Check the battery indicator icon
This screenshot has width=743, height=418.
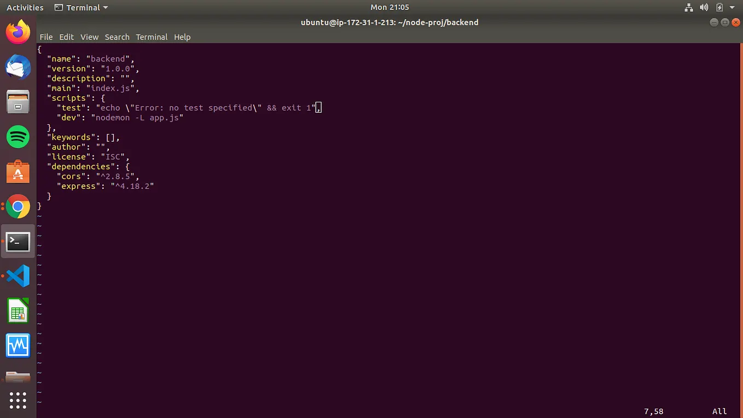tap(719, 7)
